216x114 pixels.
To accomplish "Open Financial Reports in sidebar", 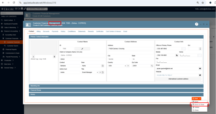I will pos(11,49).
